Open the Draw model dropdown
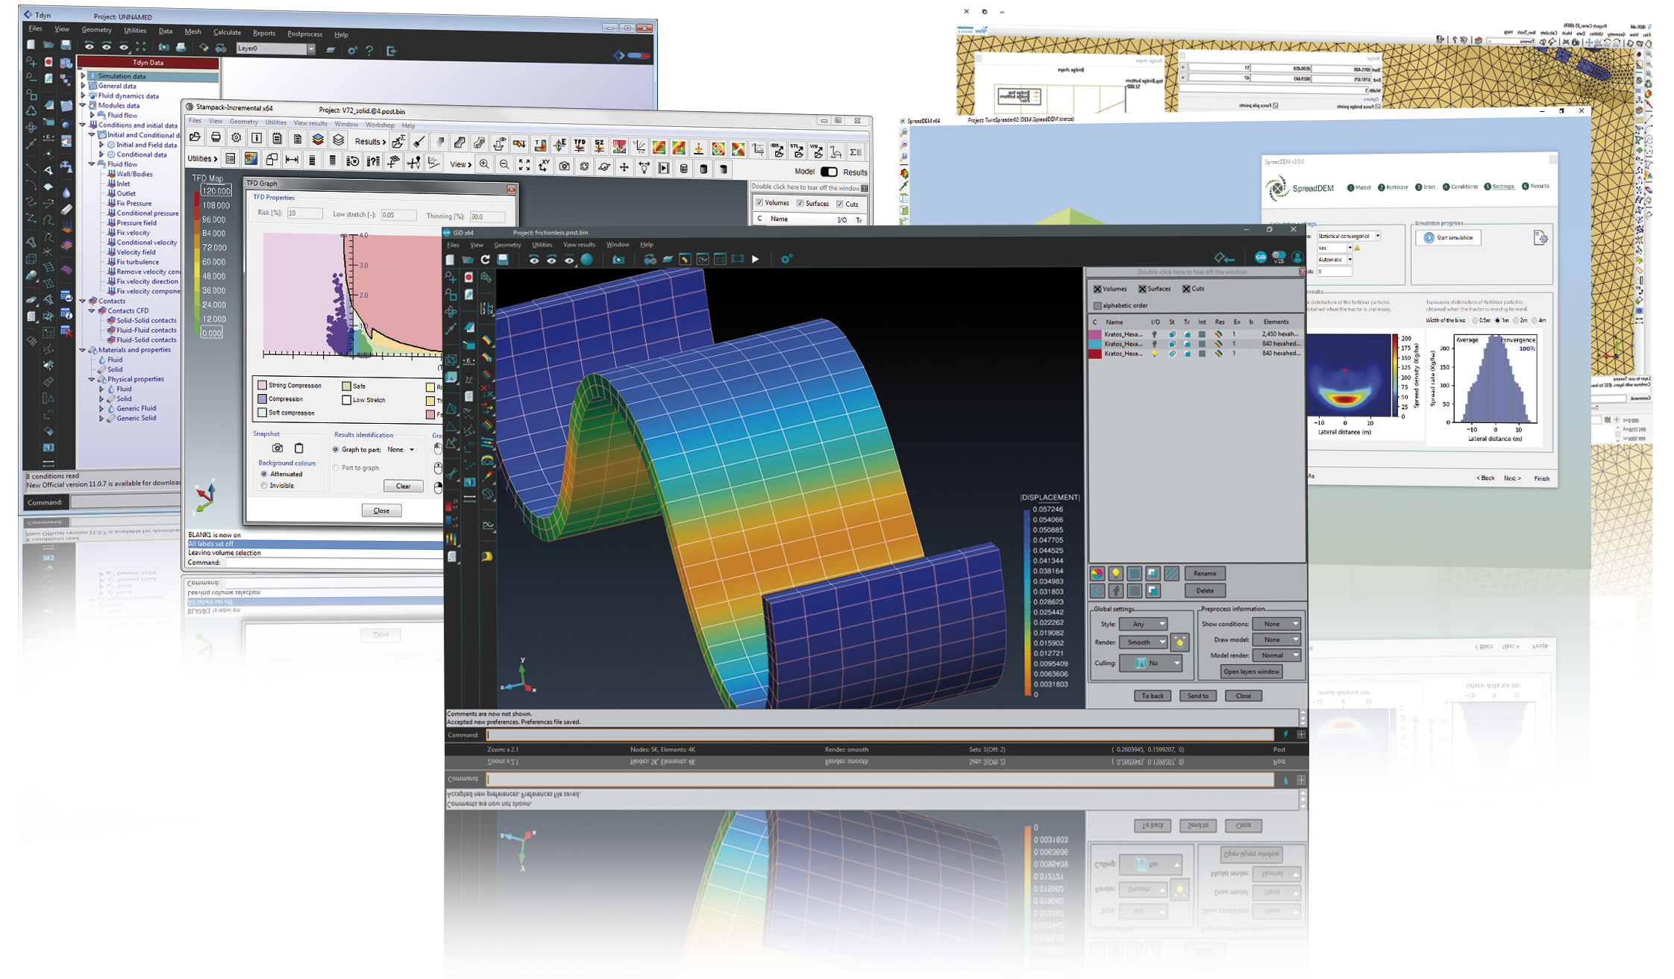The width and height of the screenshot is (1674, 979). pyautogui.click(x=1276, y=639)
